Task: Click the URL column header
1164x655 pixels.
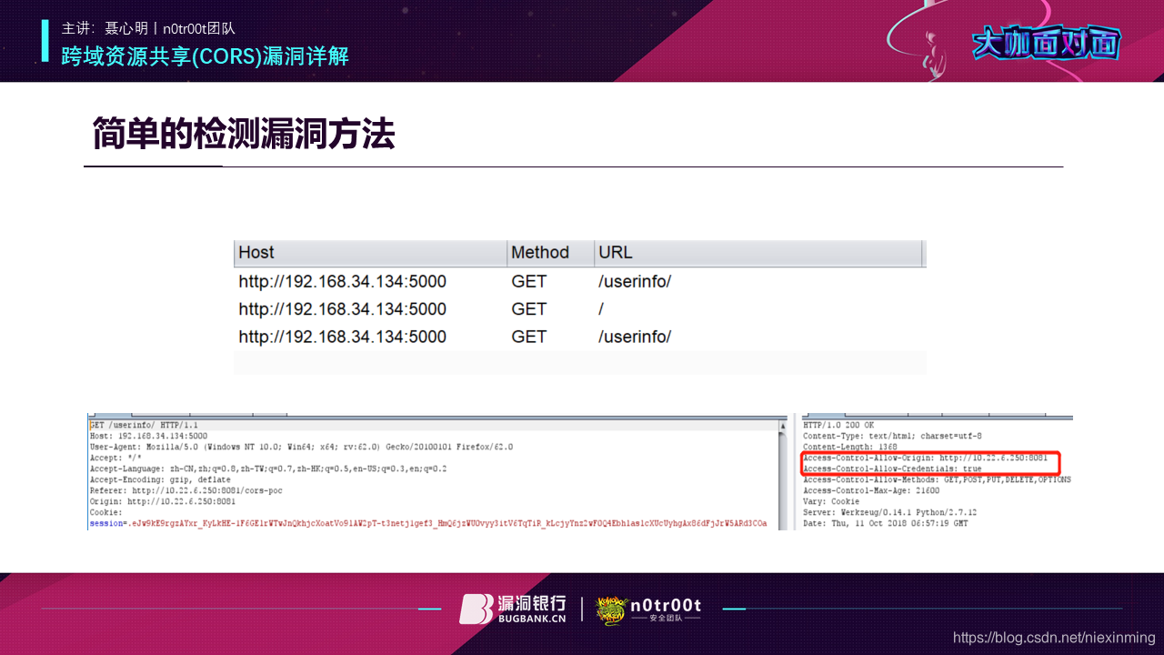Action: (x=759, y=252)
